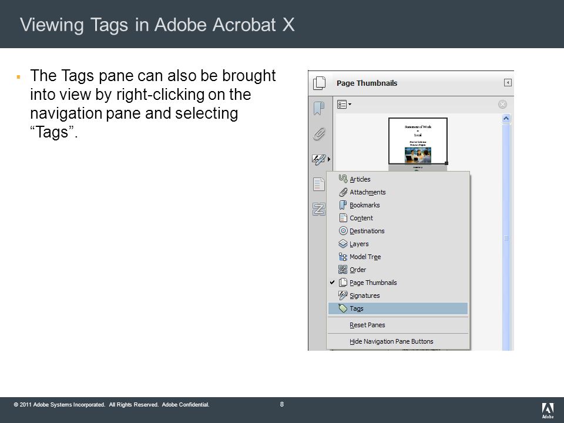The image size is (564, 423).
Task: Open the thumbnails options dropdown button
Action: coord(344,105)
